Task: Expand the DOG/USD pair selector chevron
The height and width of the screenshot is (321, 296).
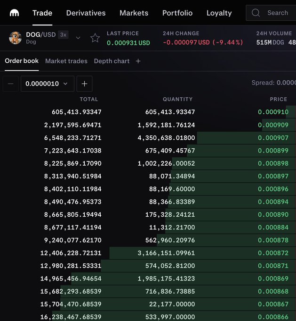Action: pyautogui.click(x=78, y=38)
